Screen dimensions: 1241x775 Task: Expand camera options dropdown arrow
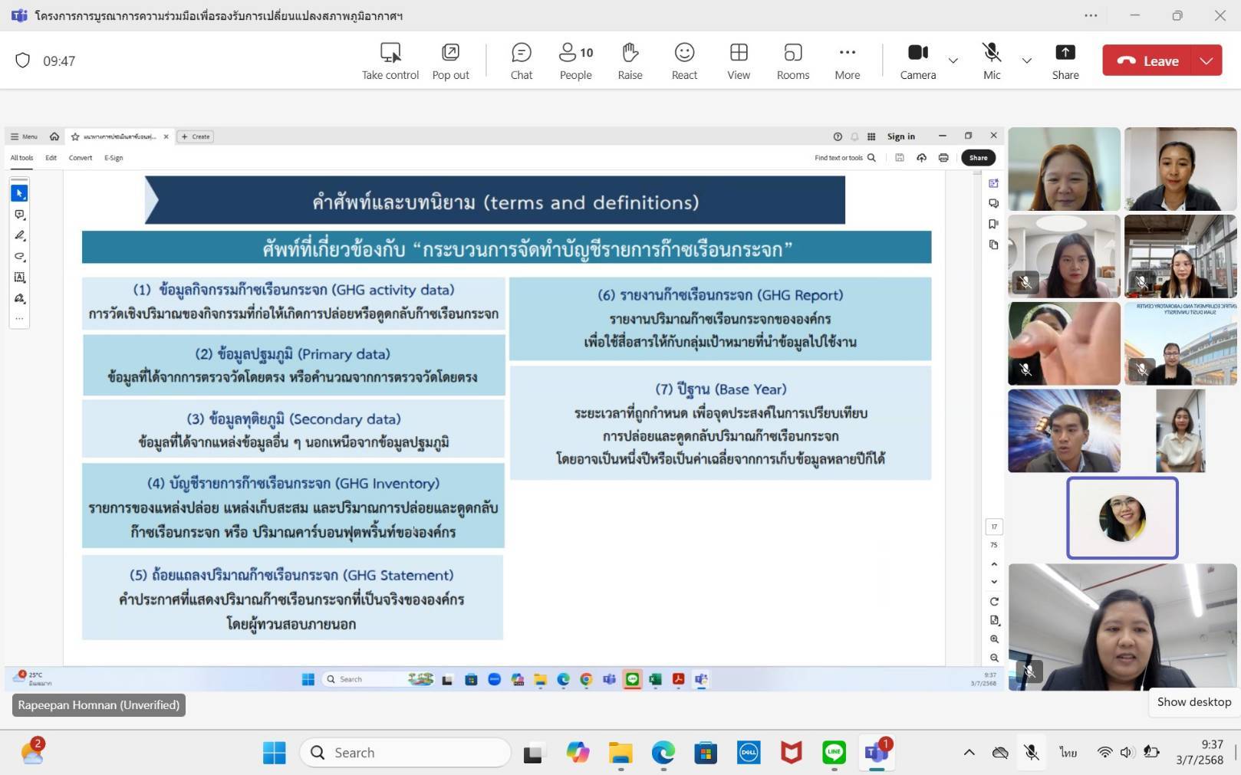pyautogui.click(x=953, y=61)
